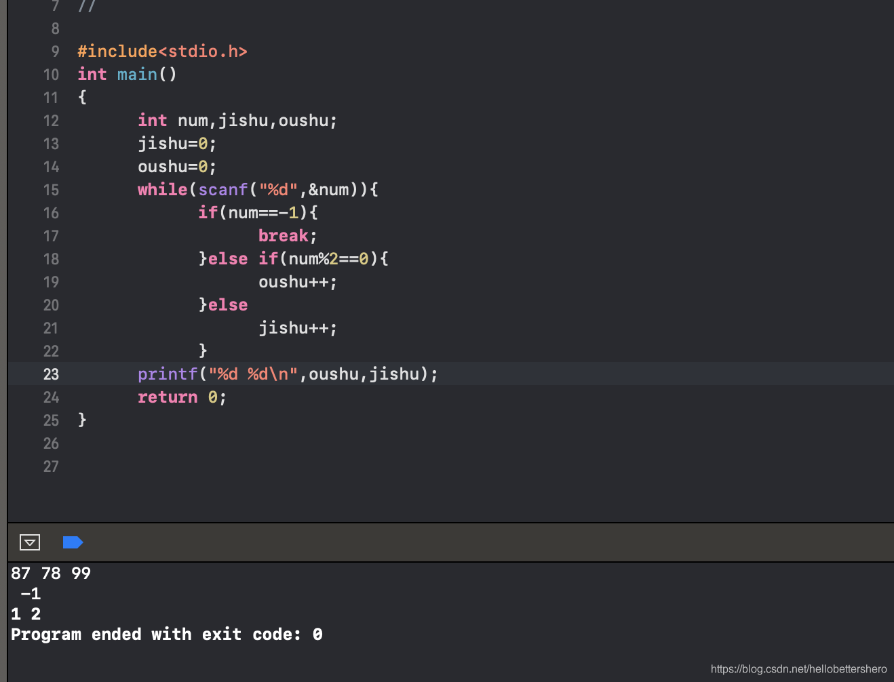
Task: Click the oushu++; statement
Action: 298,282
